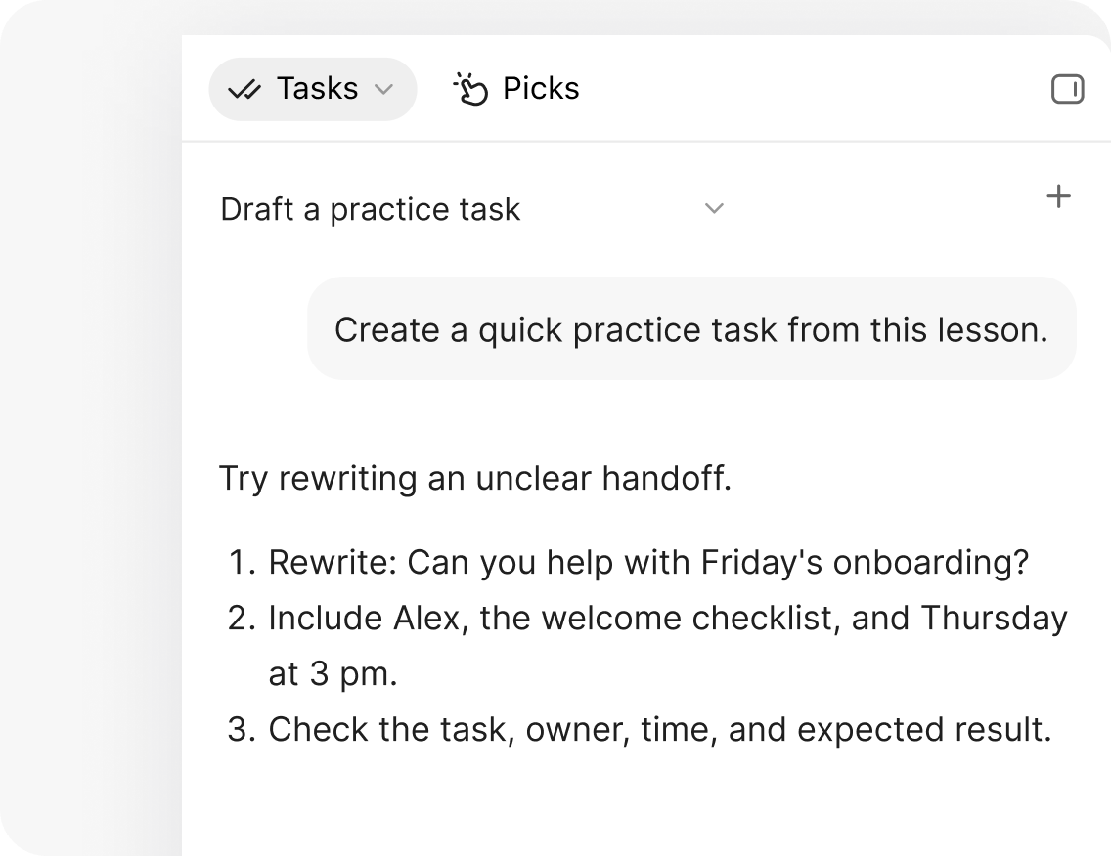Click the Create a quick practice task message bubble
This screenshot has width=1111, height=856.
pos(691,328)
